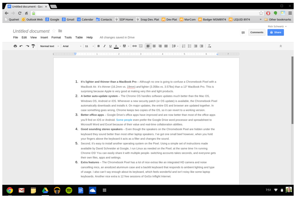Click the Clear formatting icon

point(209,46)
